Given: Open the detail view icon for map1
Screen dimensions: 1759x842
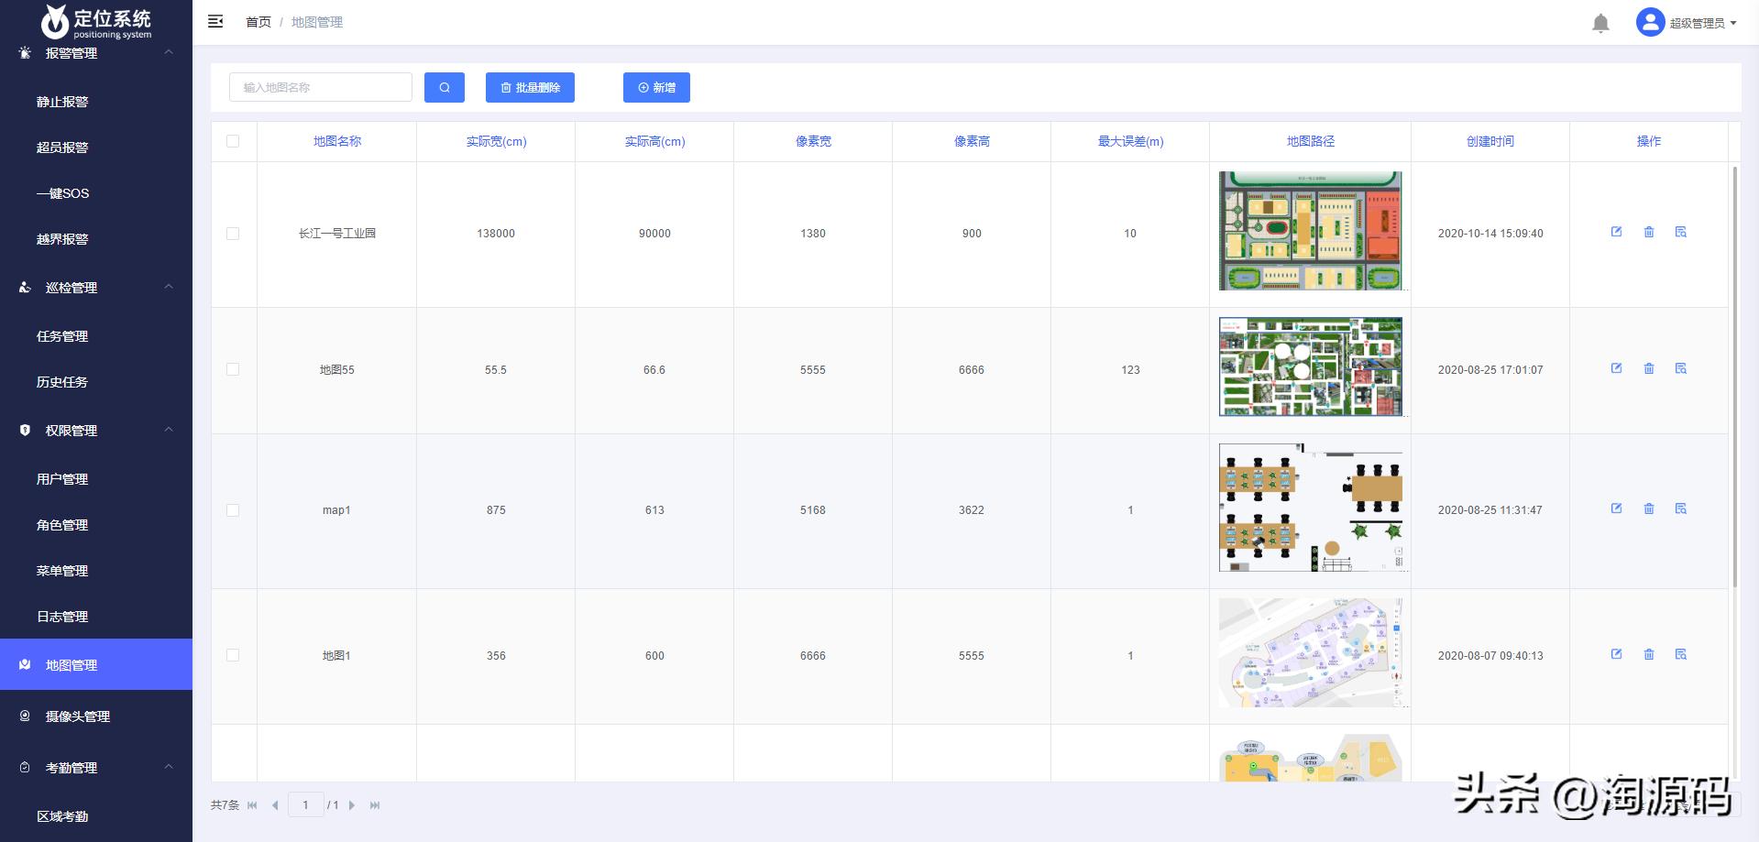Looking at the screenshot, I should coord(1681,509).
